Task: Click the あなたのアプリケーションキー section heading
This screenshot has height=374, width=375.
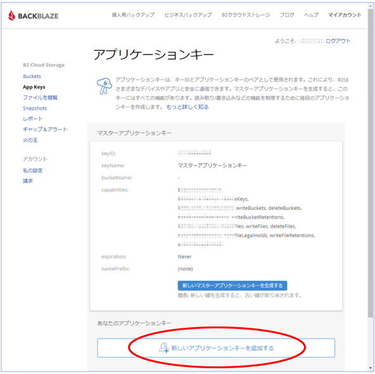Action: coord(134,323)
